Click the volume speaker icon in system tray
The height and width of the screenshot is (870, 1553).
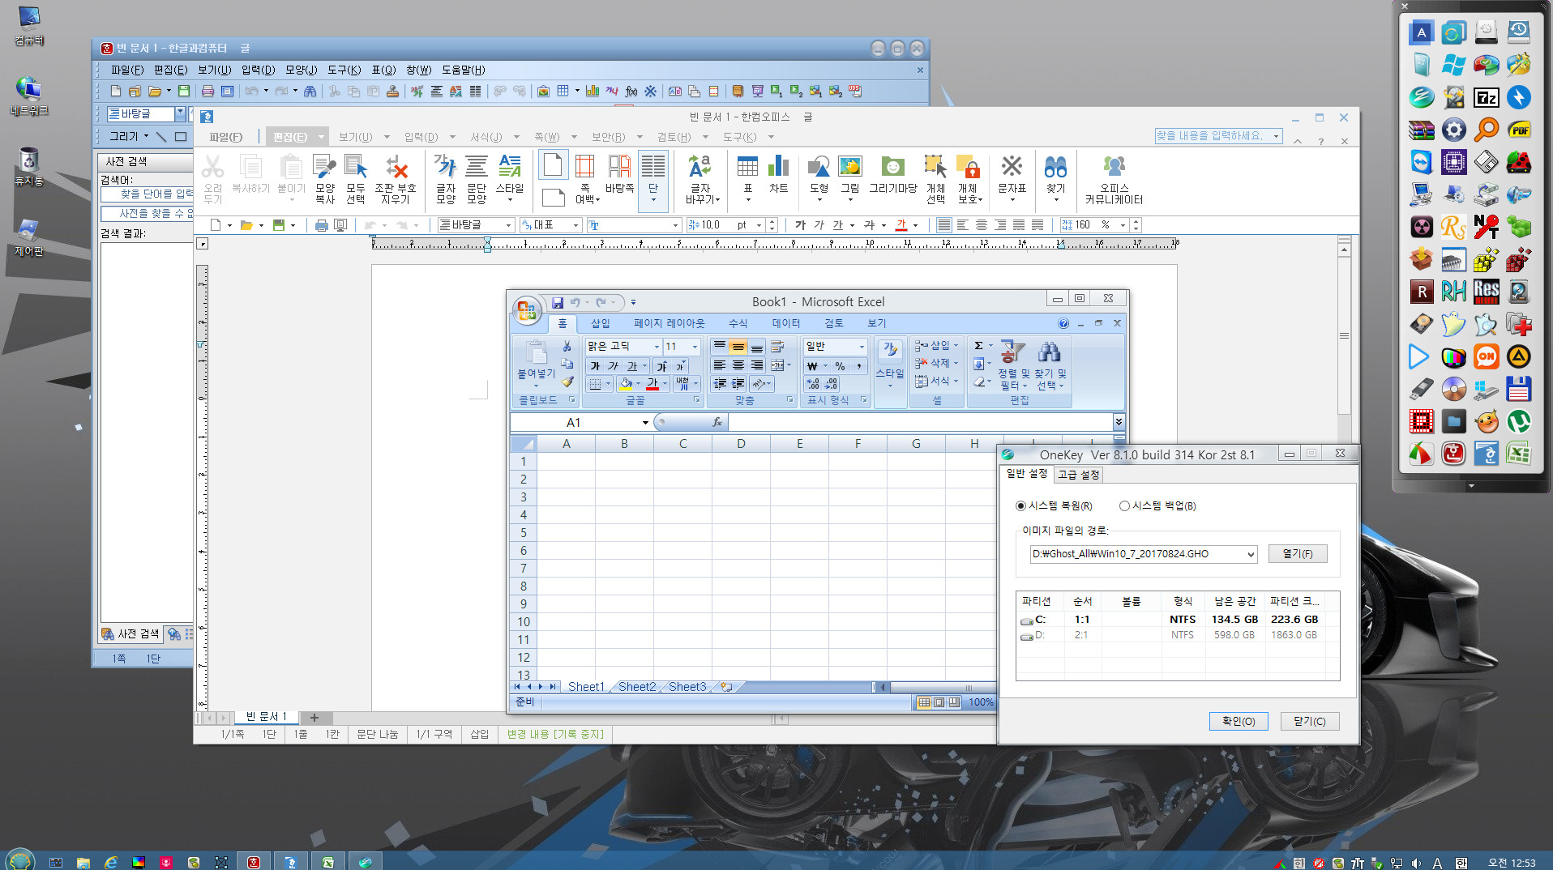(1416, 863)
